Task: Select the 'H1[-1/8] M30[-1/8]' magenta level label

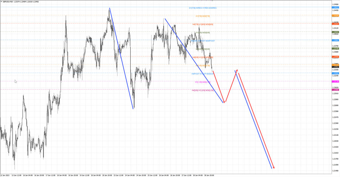Action: [x=202, y=82]
